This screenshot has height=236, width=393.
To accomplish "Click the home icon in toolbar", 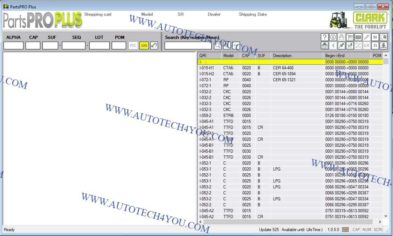I will click(x=325, y=46).
